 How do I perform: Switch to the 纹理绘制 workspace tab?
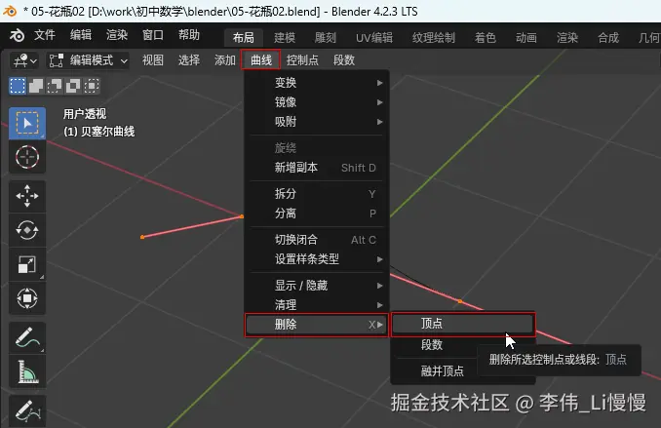434,38
